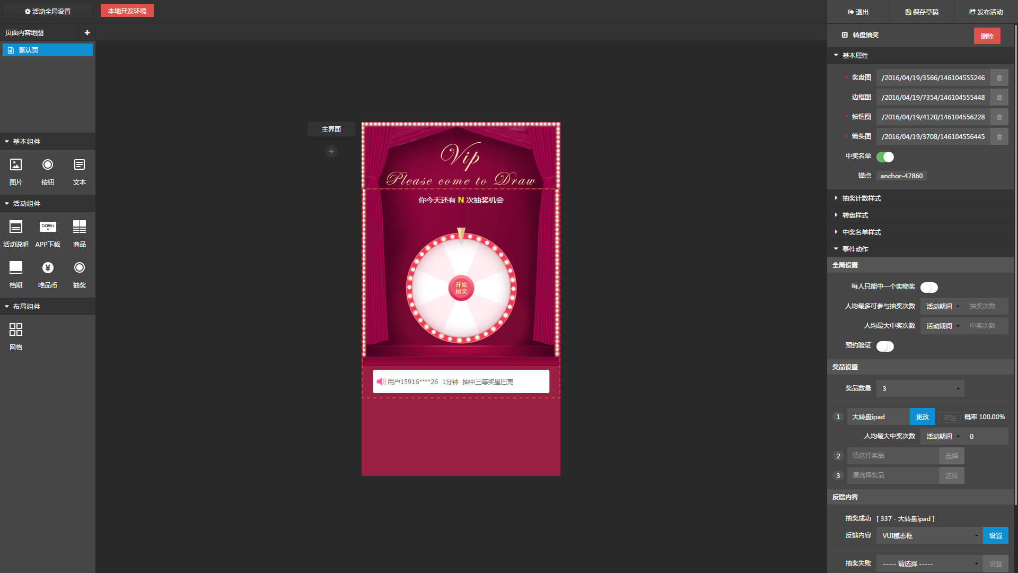Click the 网格 grid layout icon
The image size is (1018, 573).
(x=16, y=330)
